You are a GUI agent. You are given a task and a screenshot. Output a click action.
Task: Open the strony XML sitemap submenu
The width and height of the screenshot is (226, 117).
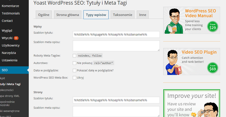(10, 96)
